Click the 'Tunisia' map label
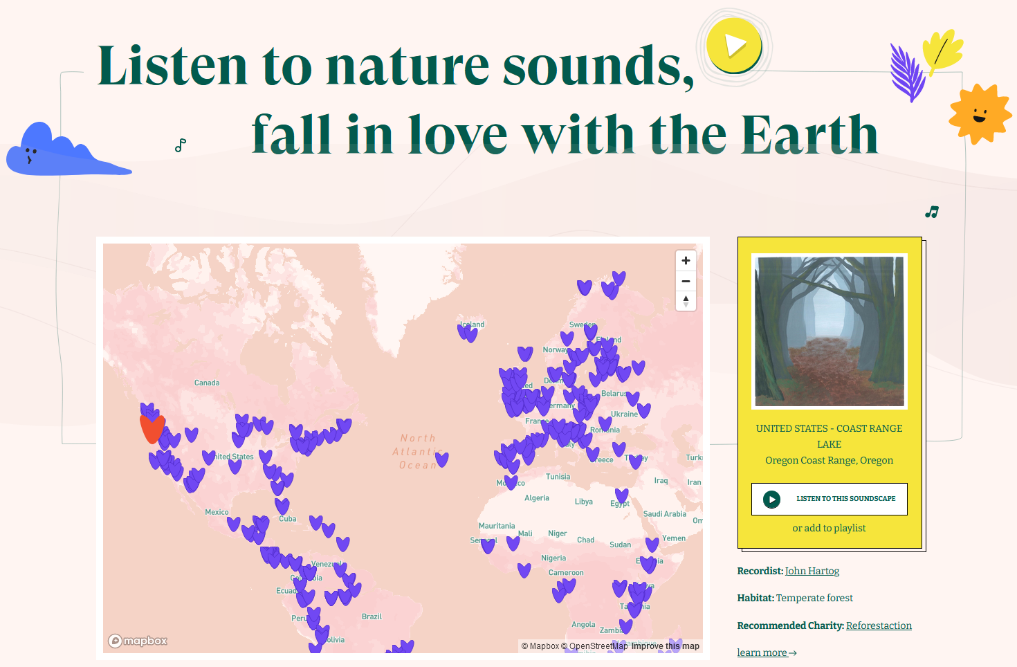Image resolution: width=1017 pixels, height=667 pixels. click(x=558, y=477)
